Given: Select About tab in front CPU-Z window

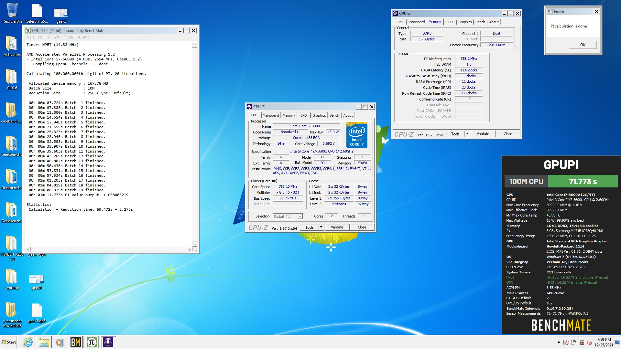Looking at the screenshot, I should [348, 115].
